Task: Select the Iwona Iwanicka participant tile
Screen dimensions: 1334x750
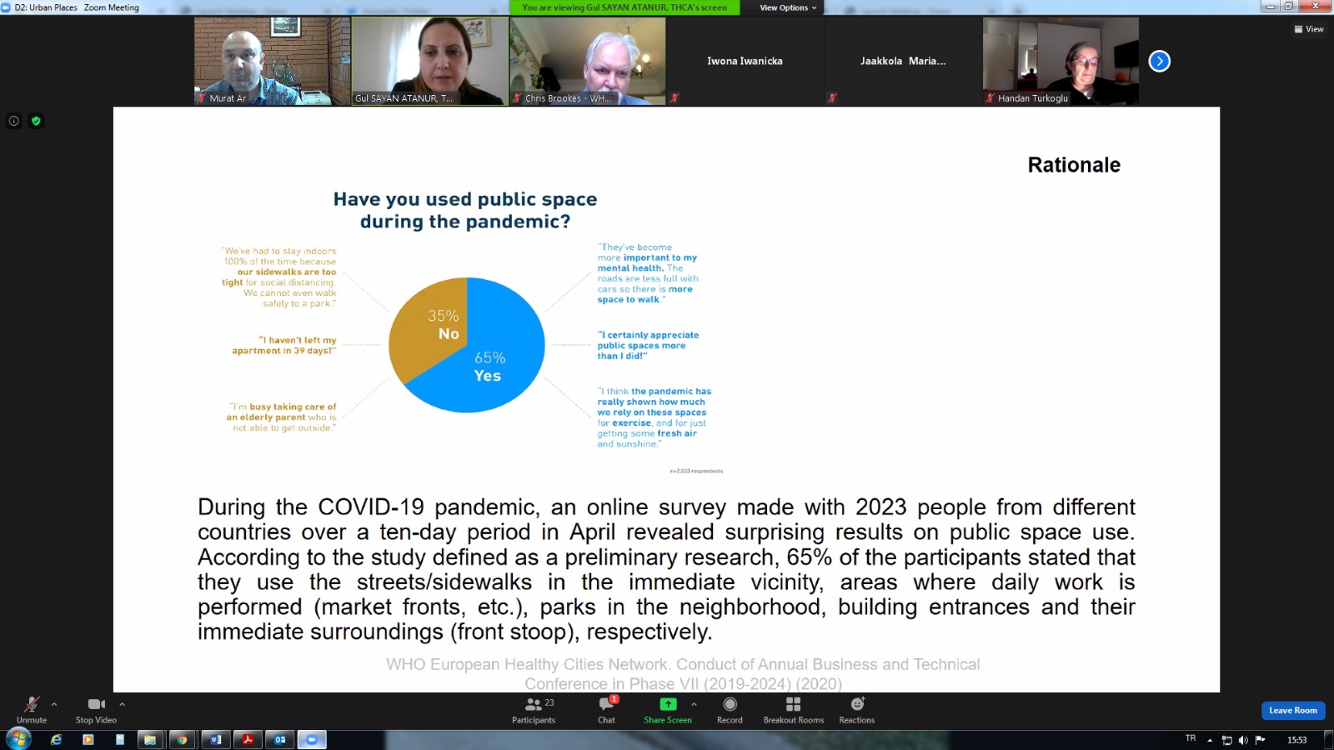Action: pos(745,61)
